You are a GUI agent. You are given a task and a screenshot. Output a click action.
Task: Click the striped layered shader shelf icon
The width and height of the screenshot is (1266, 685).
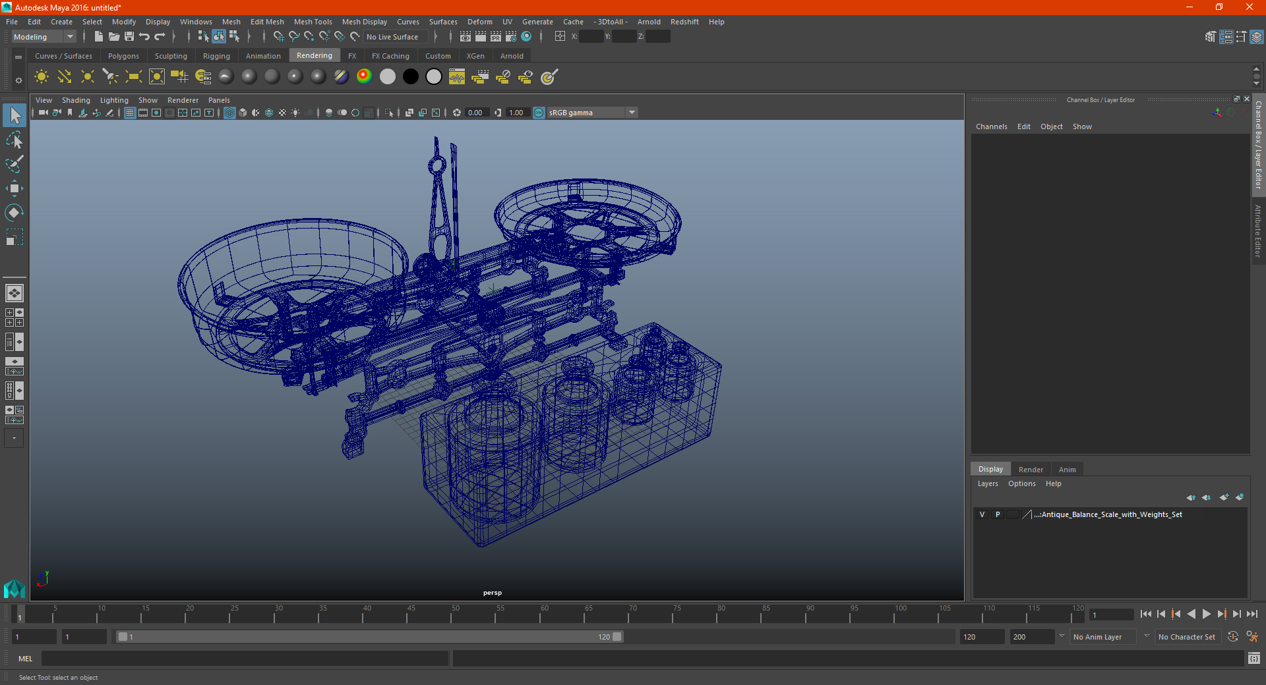coord(342,77)
